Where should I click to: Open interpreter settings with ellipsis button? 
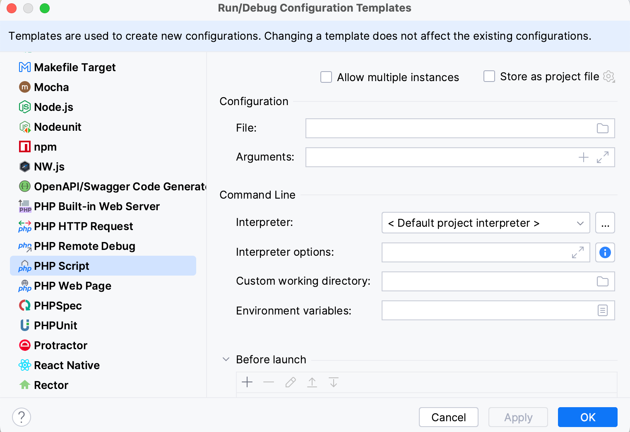tap(605, 223)
